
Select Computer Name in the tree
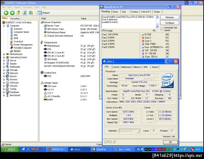point(21,32)
